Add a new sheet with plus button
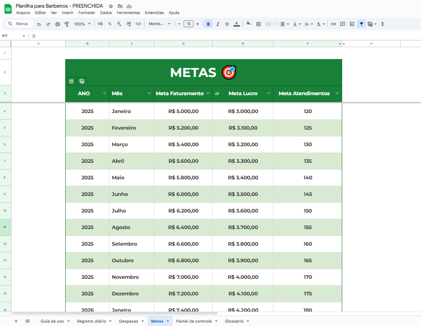421x326 pixels. 16,321
